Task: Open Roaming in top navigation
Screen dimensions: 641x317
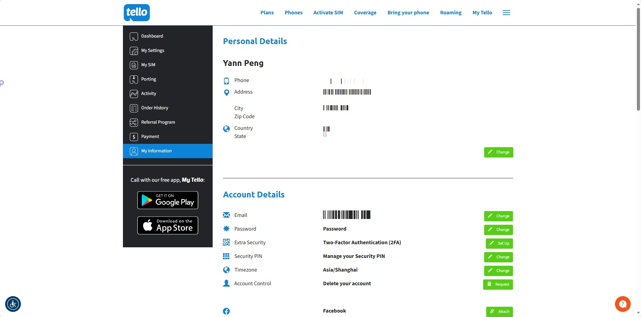Action: coord(451,13)
